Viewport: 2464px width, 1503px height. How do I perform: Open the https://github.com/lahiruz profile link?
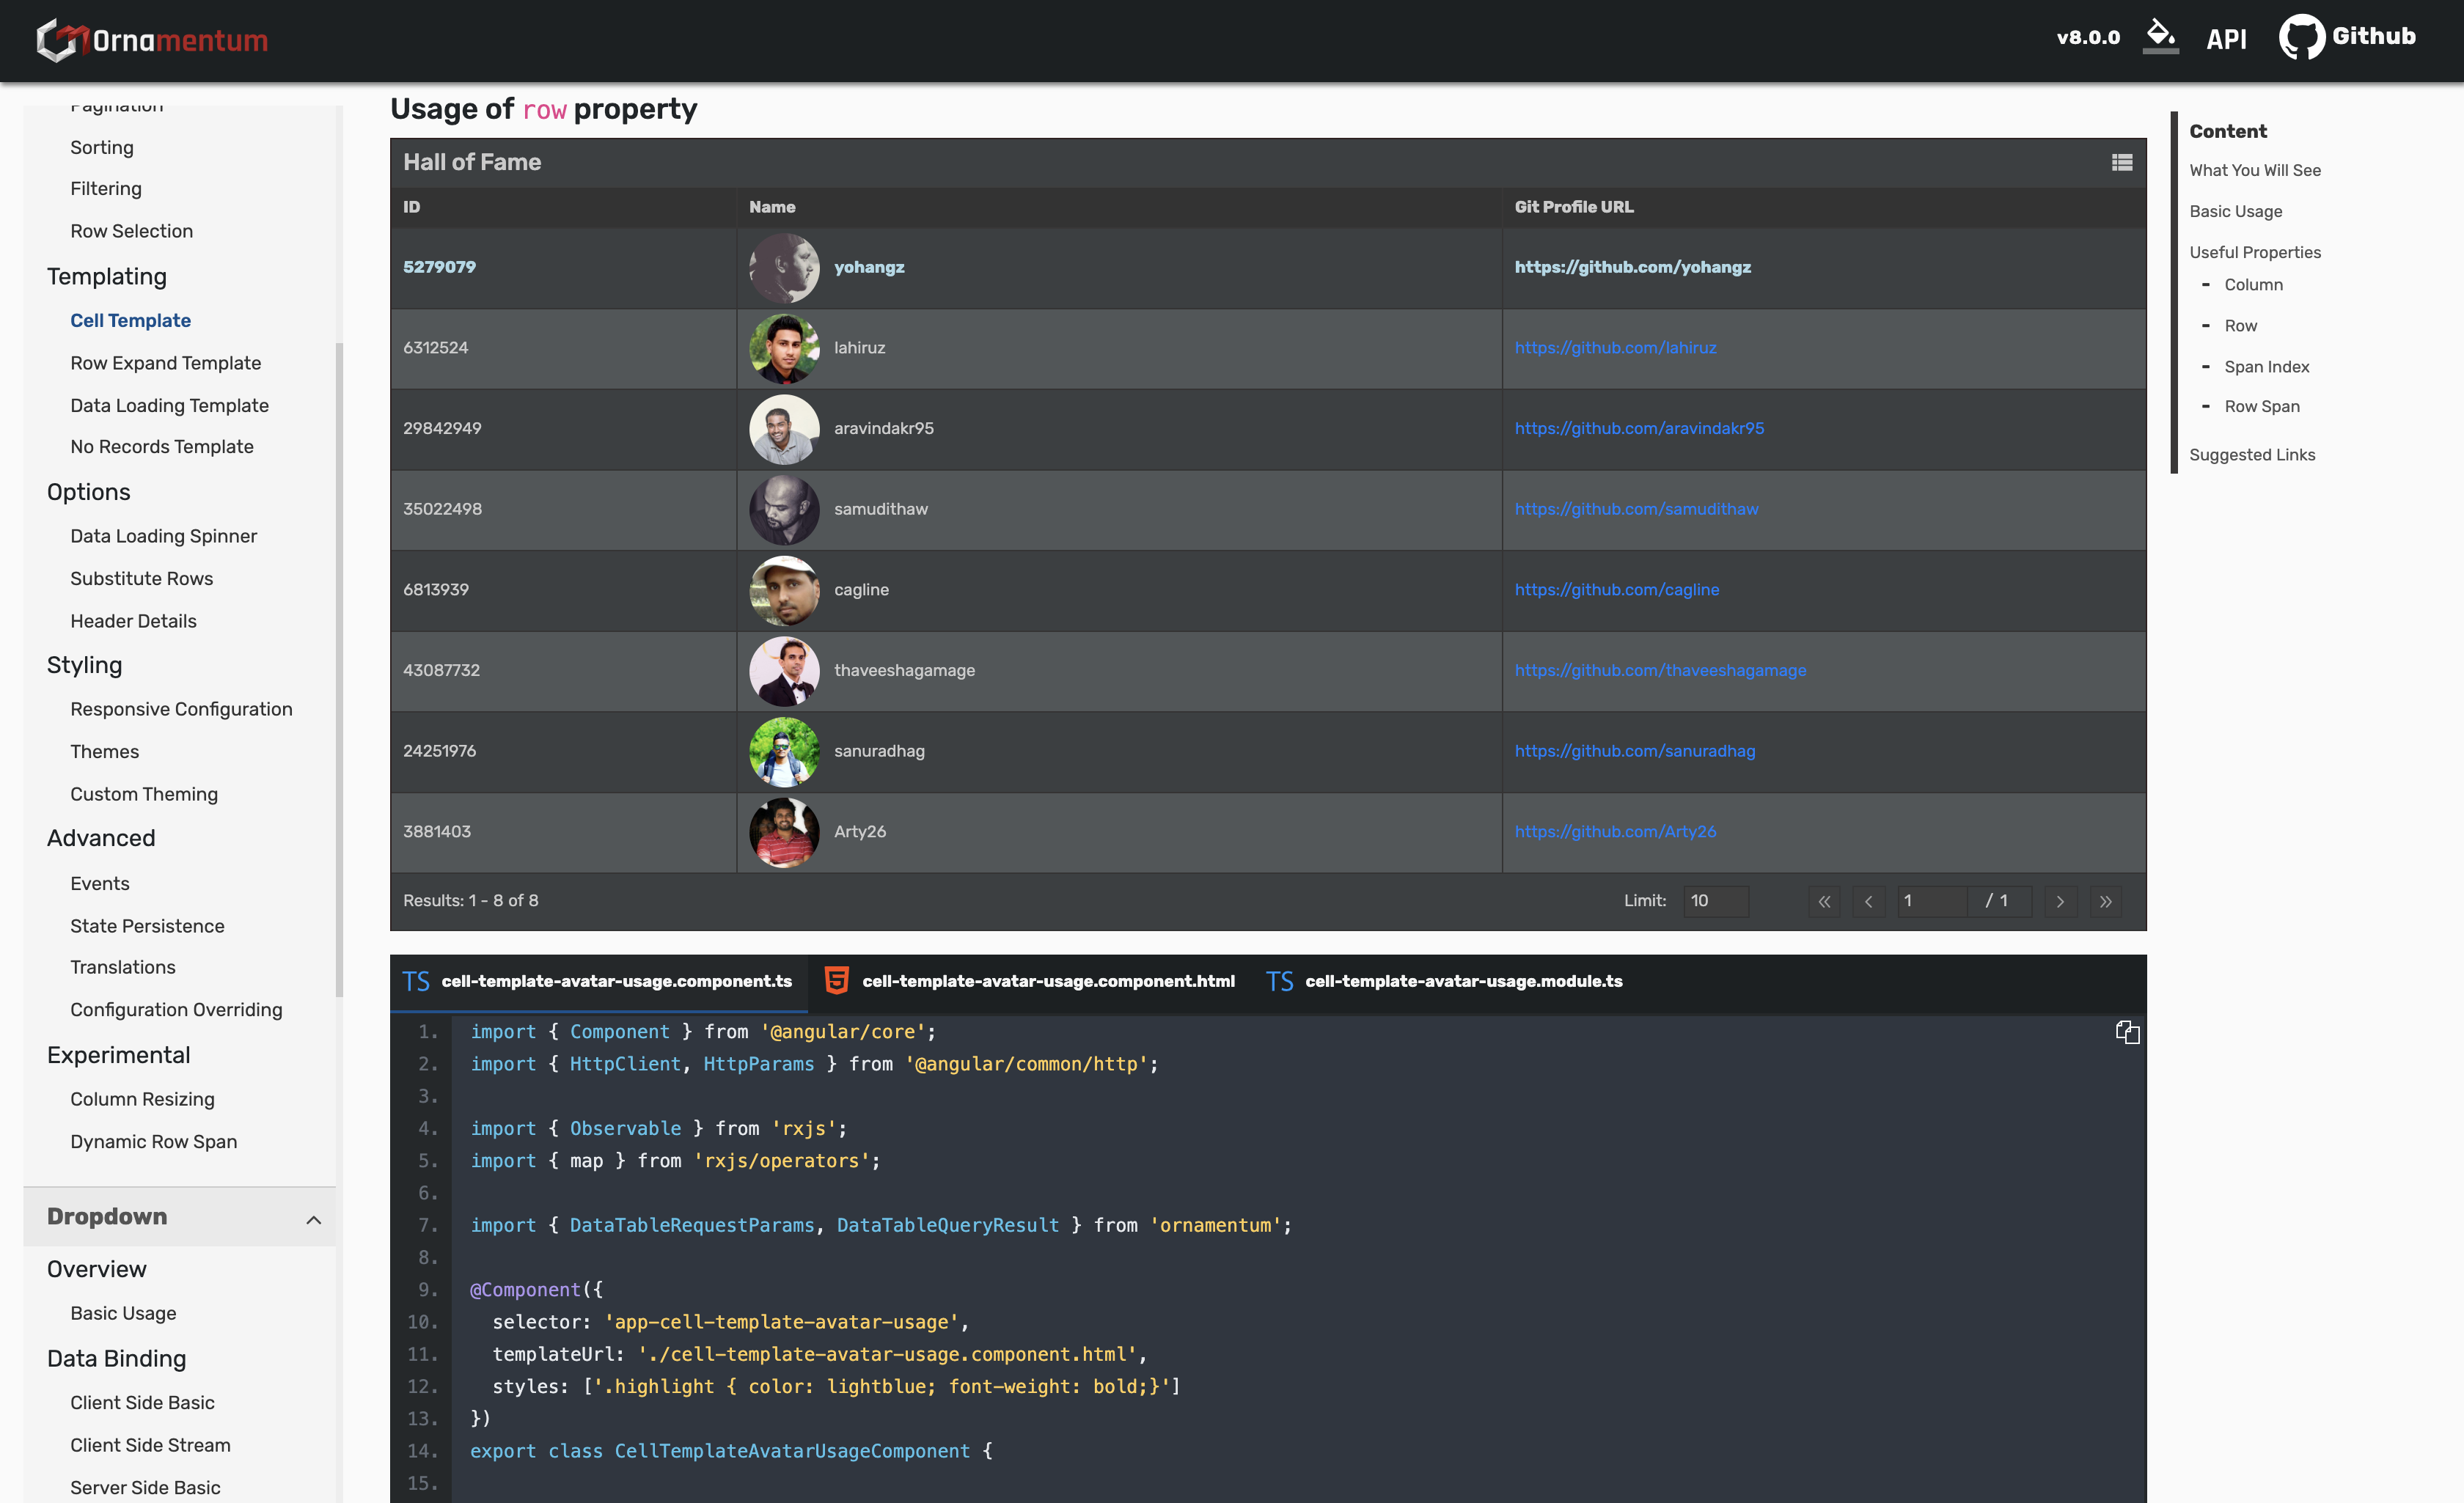pyautogui.click(x=1615, y=348)
